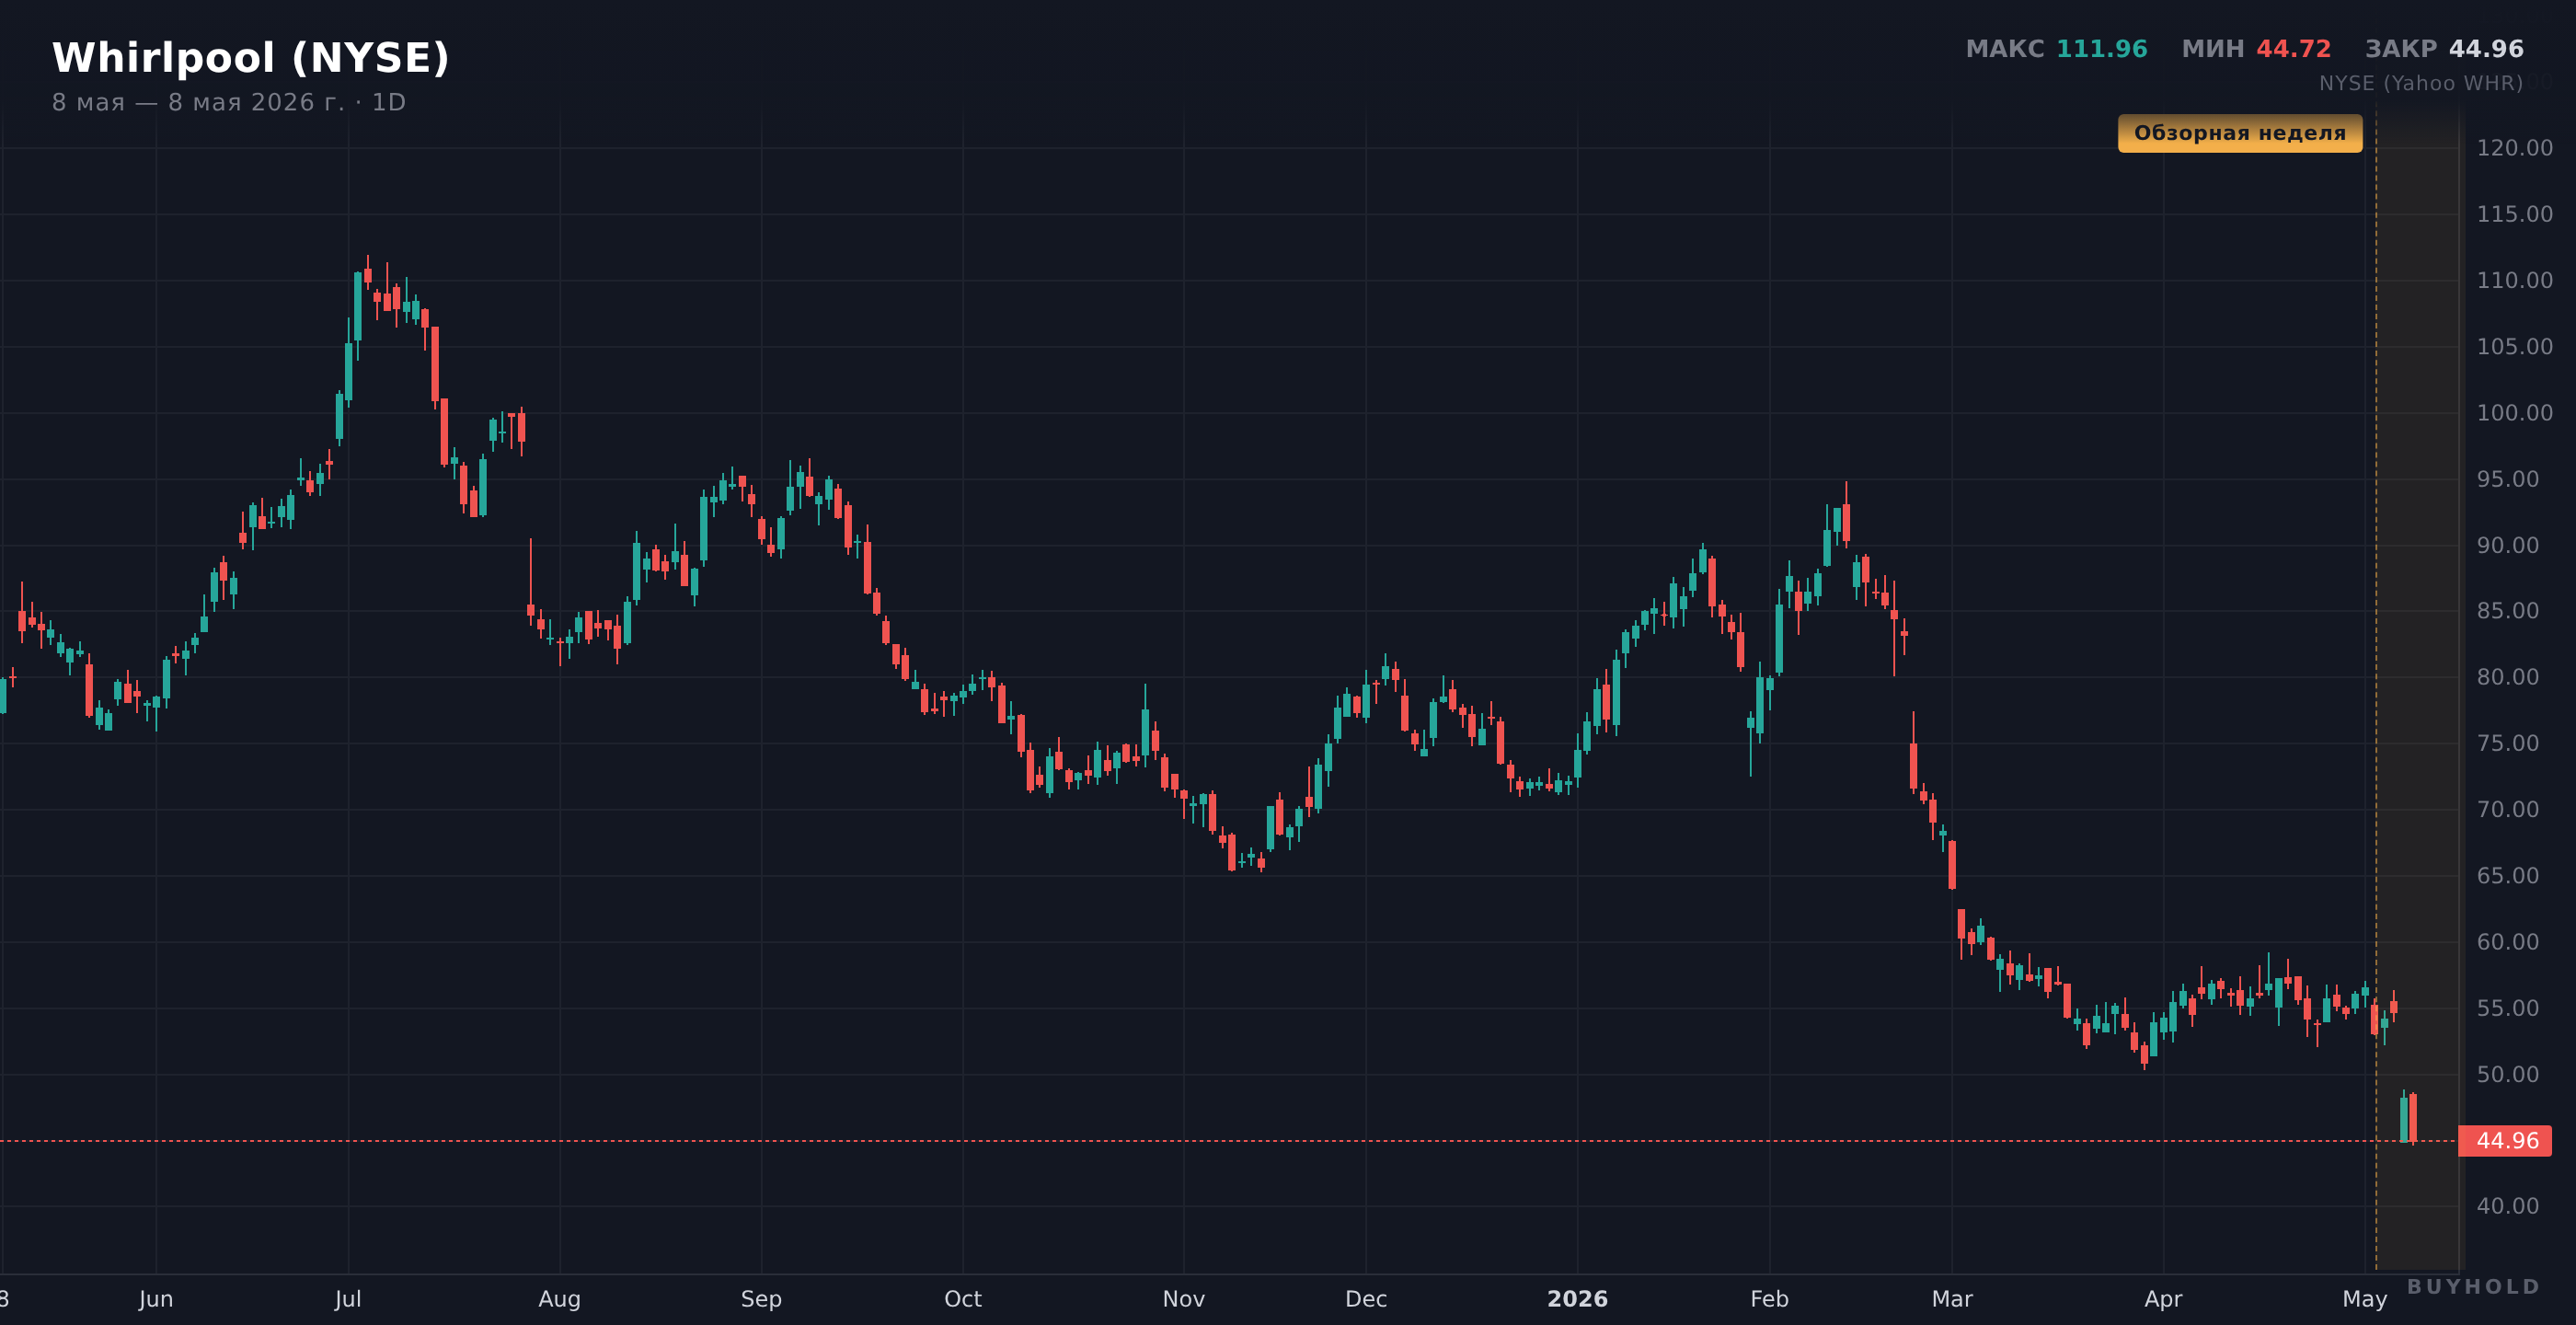Click the "Whirlpool (NYSE)" chart title
The image size is (2576, 1325).
tap(251, 58)
